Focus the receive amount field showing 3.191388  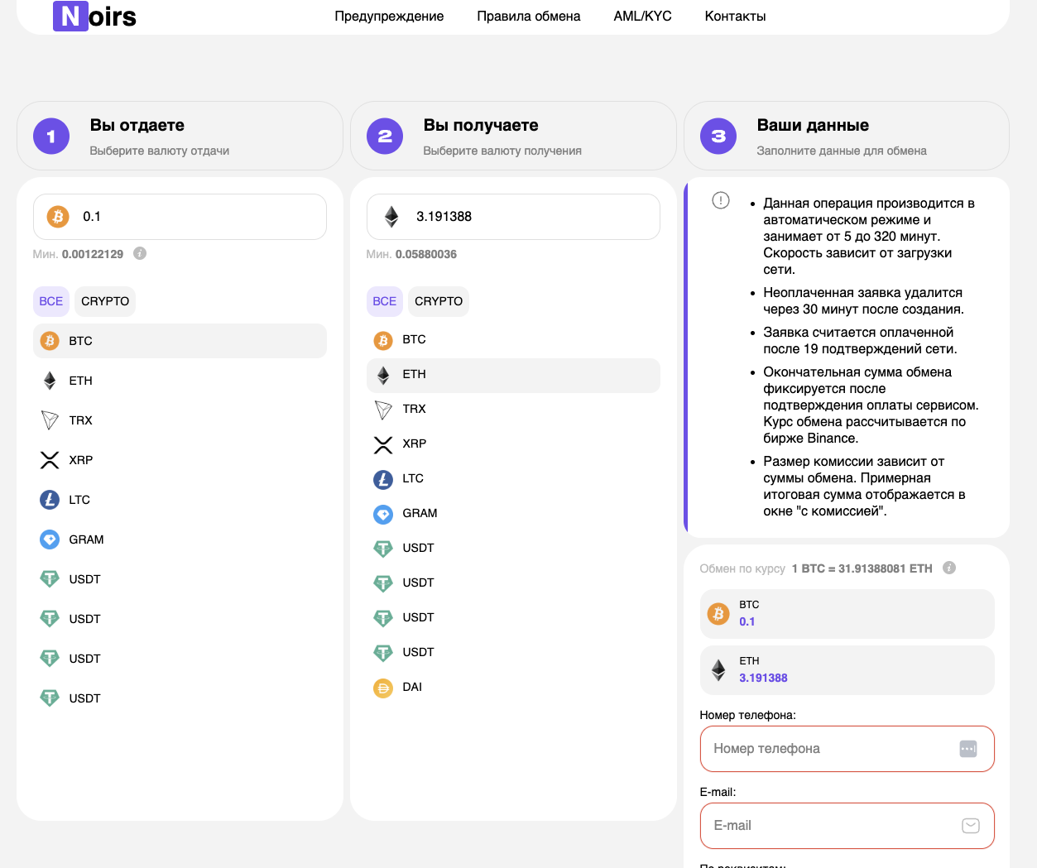(513, 217)
